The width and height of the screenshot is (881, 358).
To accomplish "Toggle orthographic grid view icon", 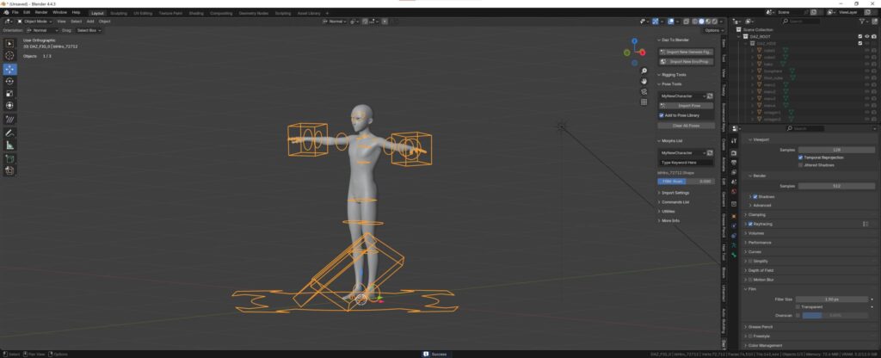I will tap(644, 102).
